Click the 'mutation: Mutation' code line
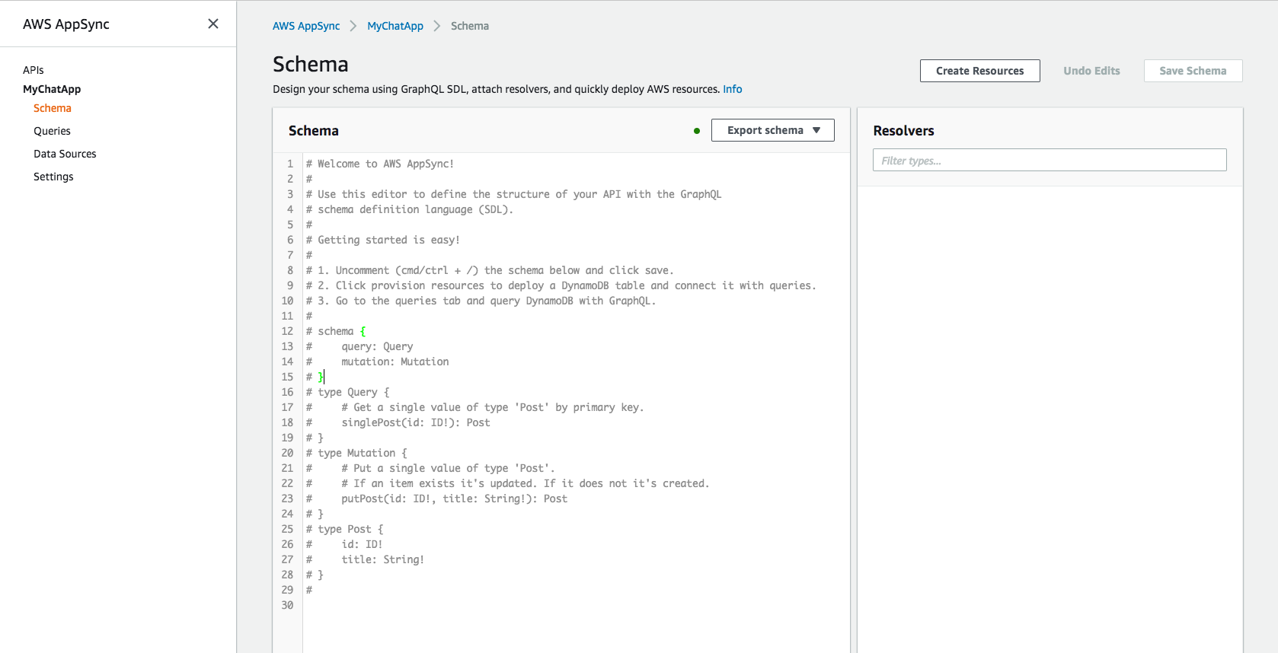The height and width of the screenshot is (653, 1278). coord(395,362)
